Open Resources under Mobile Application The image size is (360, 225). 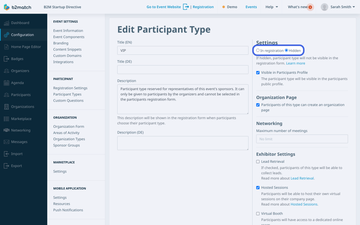point(62,204)
